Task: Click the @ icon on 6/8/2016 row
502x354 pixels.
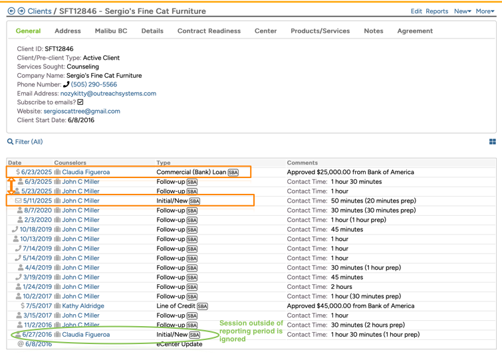Action: (21, 345)
